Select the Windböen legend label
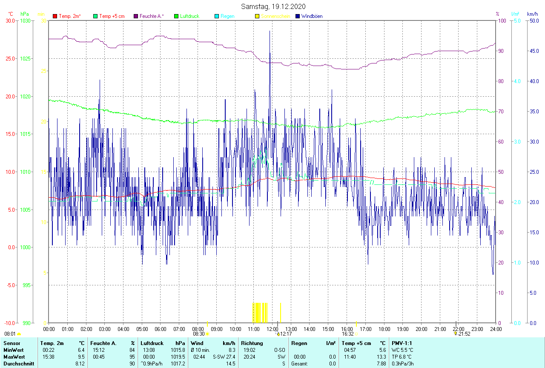 click(x=312, y=16)
